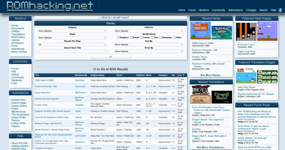Image resolution: width=285 pixels, height=150 pixels.
Task: Sort results by Platform column header
Action: click(141, 75)
